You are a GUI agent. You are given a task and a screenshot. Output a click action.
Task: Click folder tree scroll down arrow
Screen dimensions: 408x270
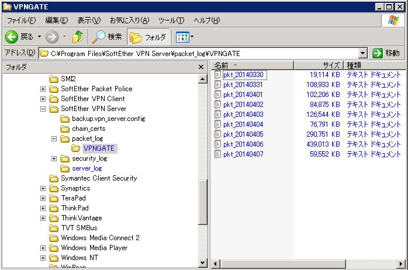point(202,263)
